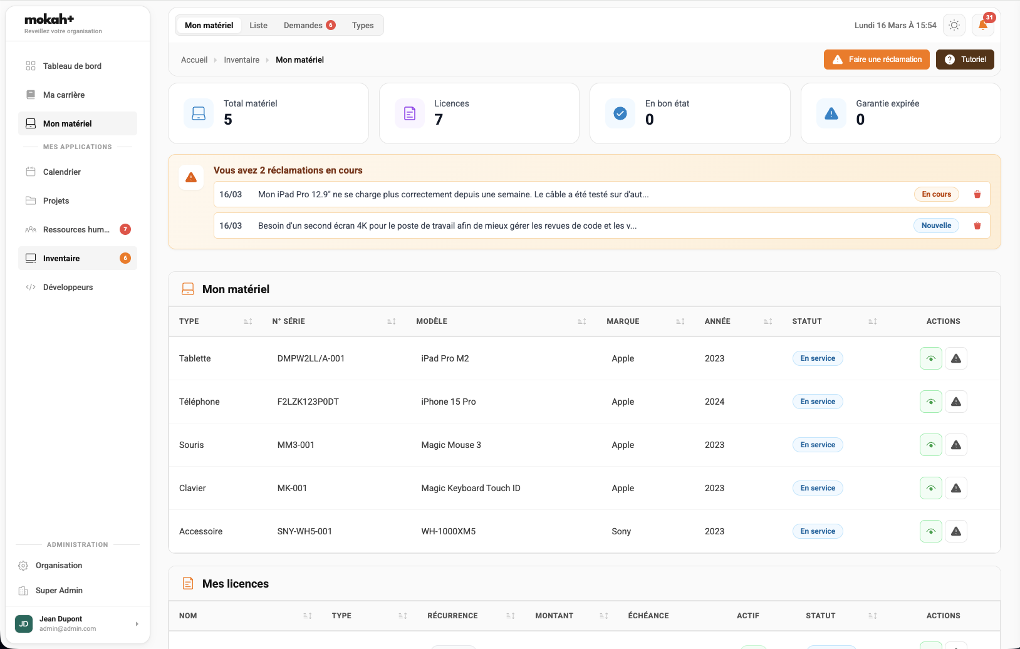Delete the iPad Pro charging reclamation

coord(977,194)
